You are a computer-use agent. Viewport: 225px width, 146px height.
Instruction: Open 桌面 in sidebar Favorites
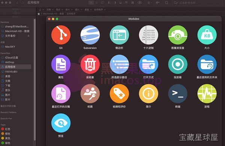coord(6,76)
